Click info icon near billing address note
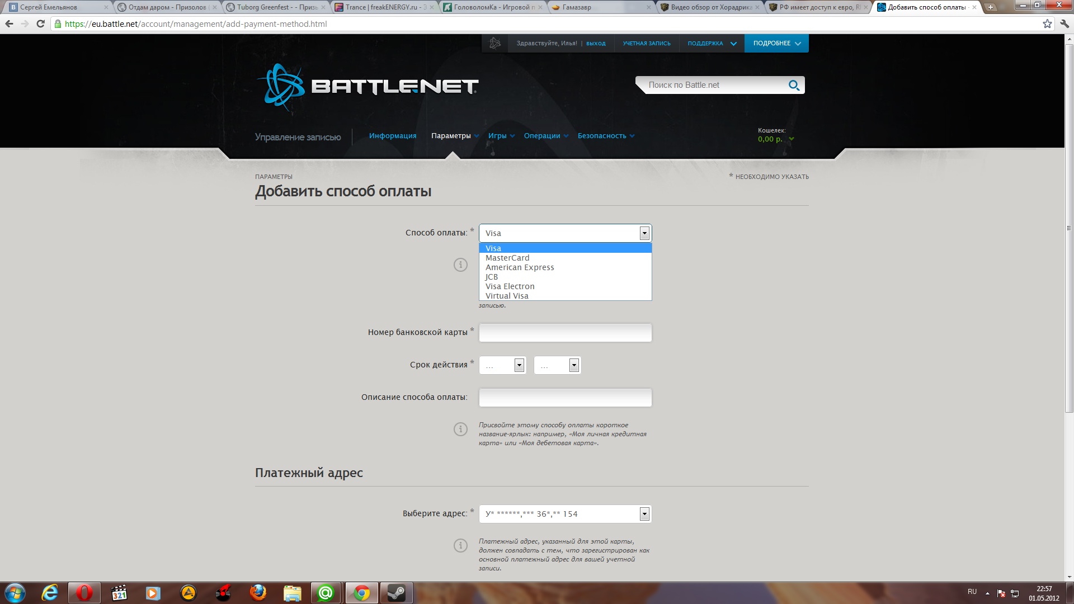 tap(460, 545)
